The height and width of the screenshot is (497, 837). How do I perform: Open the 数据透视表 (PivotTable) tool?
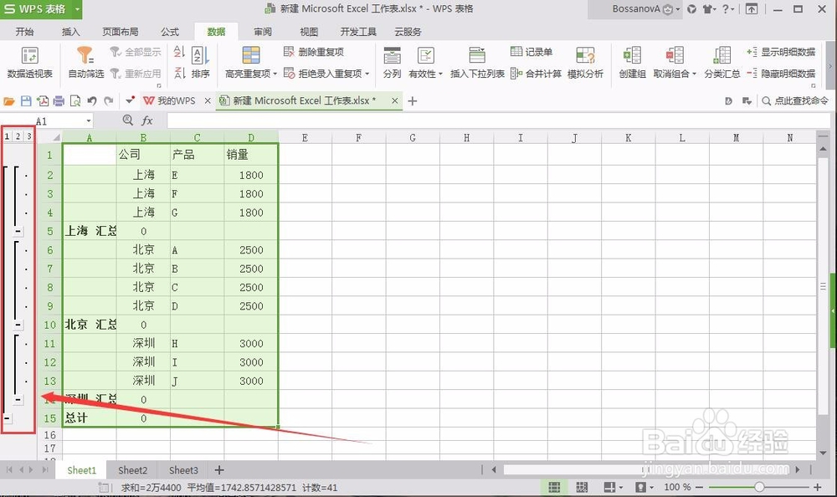click(30, 63)
